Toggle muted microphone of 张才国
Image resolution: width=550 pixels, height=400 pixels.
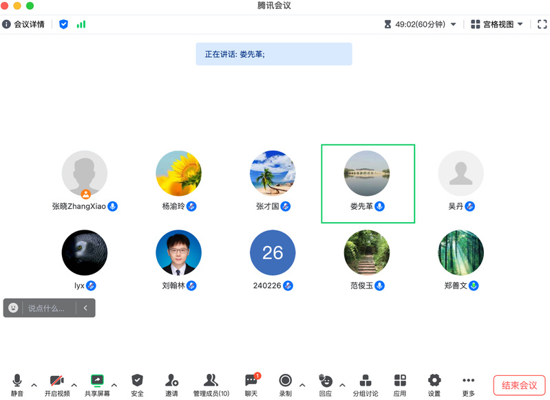(286, 206)
